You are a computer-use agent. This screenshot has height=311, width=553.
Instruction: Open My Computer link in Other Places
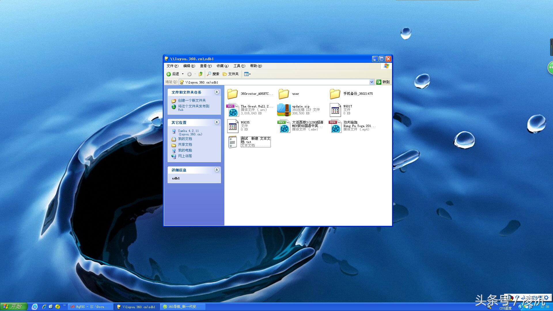(185, 150)
